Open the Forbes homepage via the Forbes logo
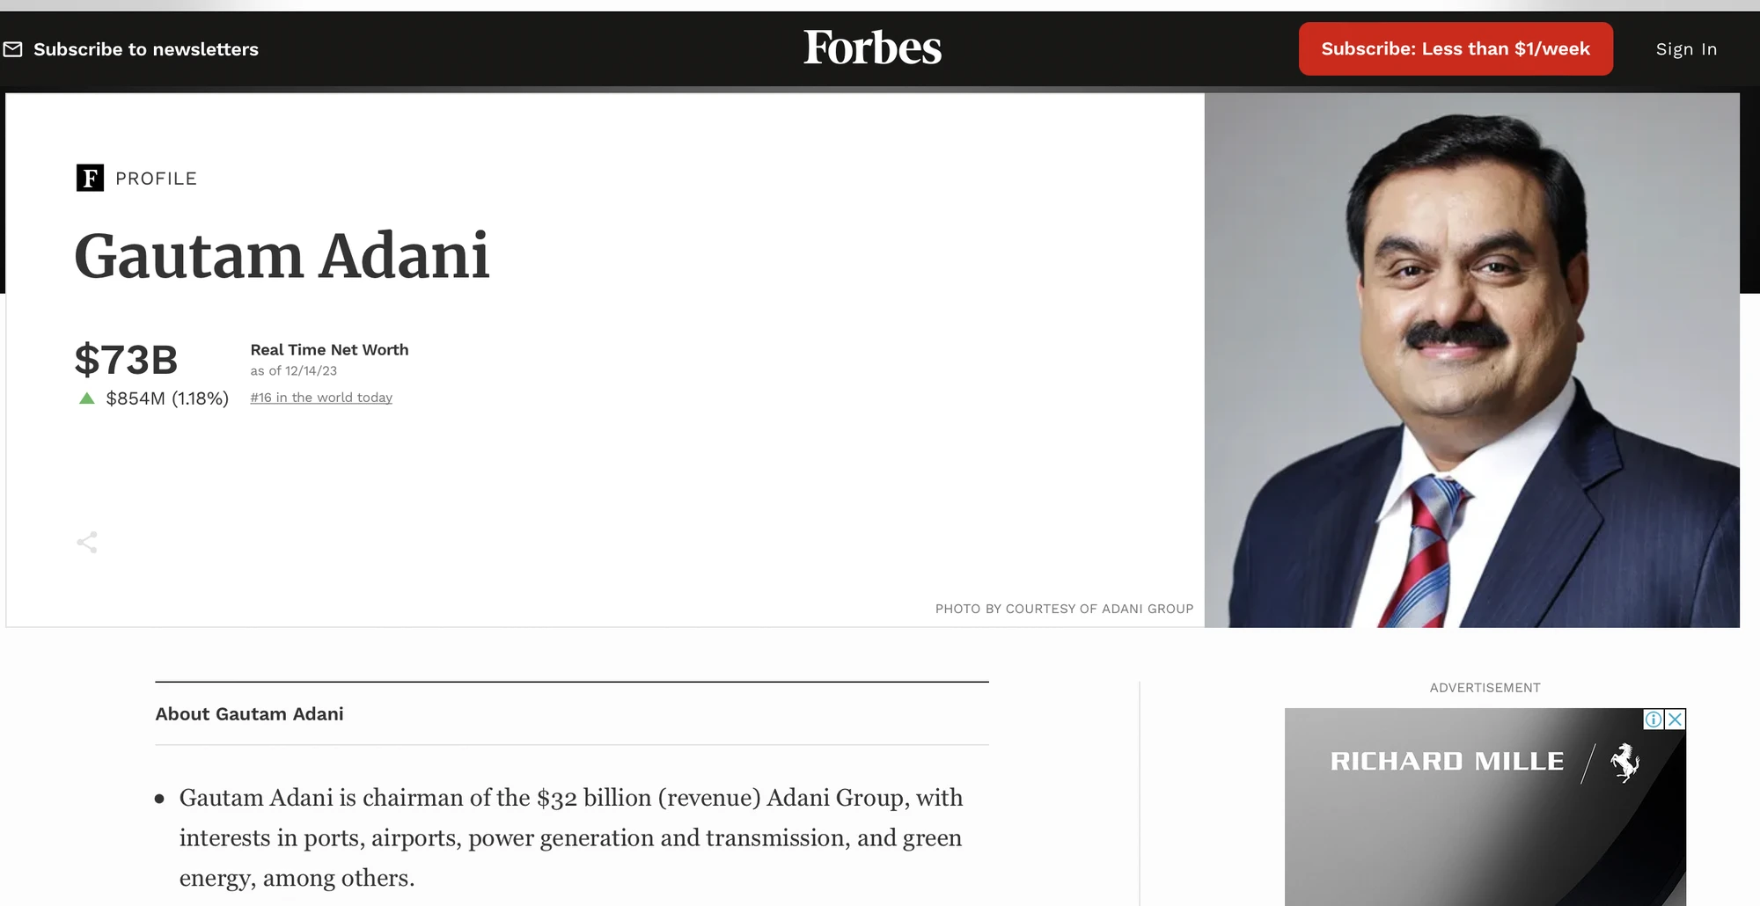1760x906 pixels. [872, 48]
